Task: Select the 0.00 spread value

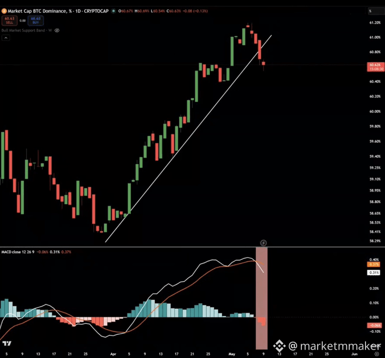Action: pyautogui.click(x=23, y=20)
